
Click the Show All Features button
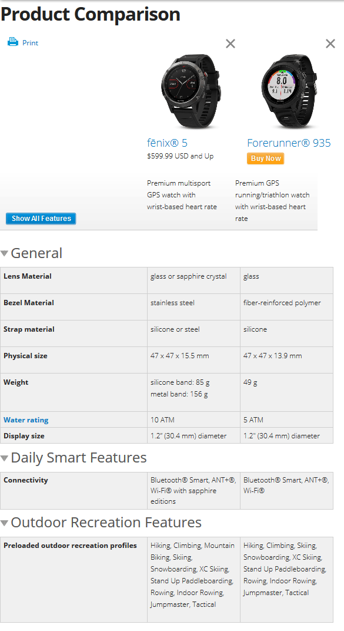pos(41,219)
